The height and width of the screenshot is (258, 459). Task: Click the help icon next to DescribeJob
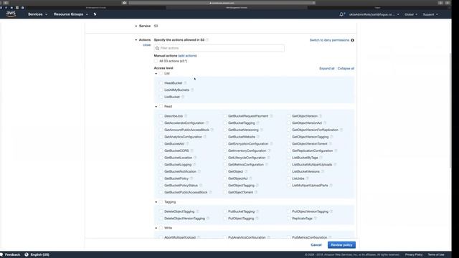tap(186, 116)
